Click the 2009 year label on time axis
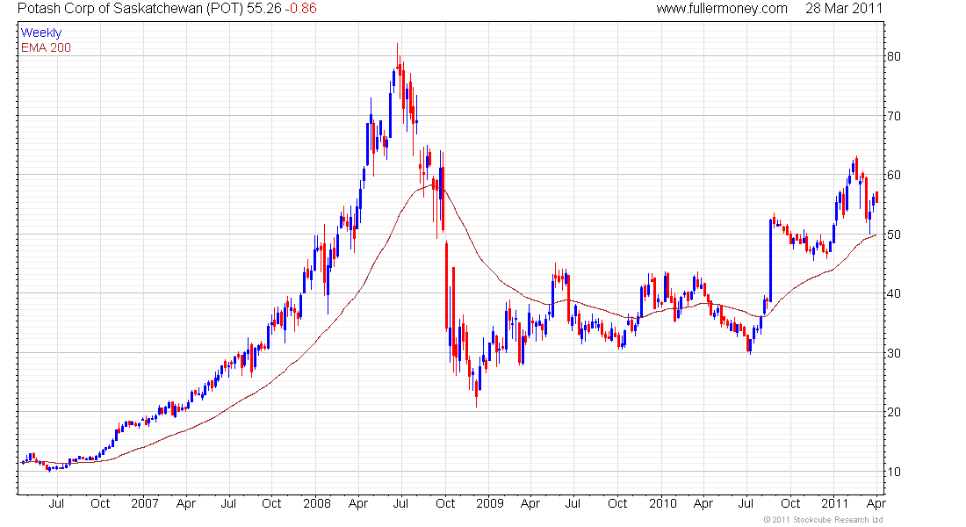This screenshot has width=966, height=527. [490, 503]
